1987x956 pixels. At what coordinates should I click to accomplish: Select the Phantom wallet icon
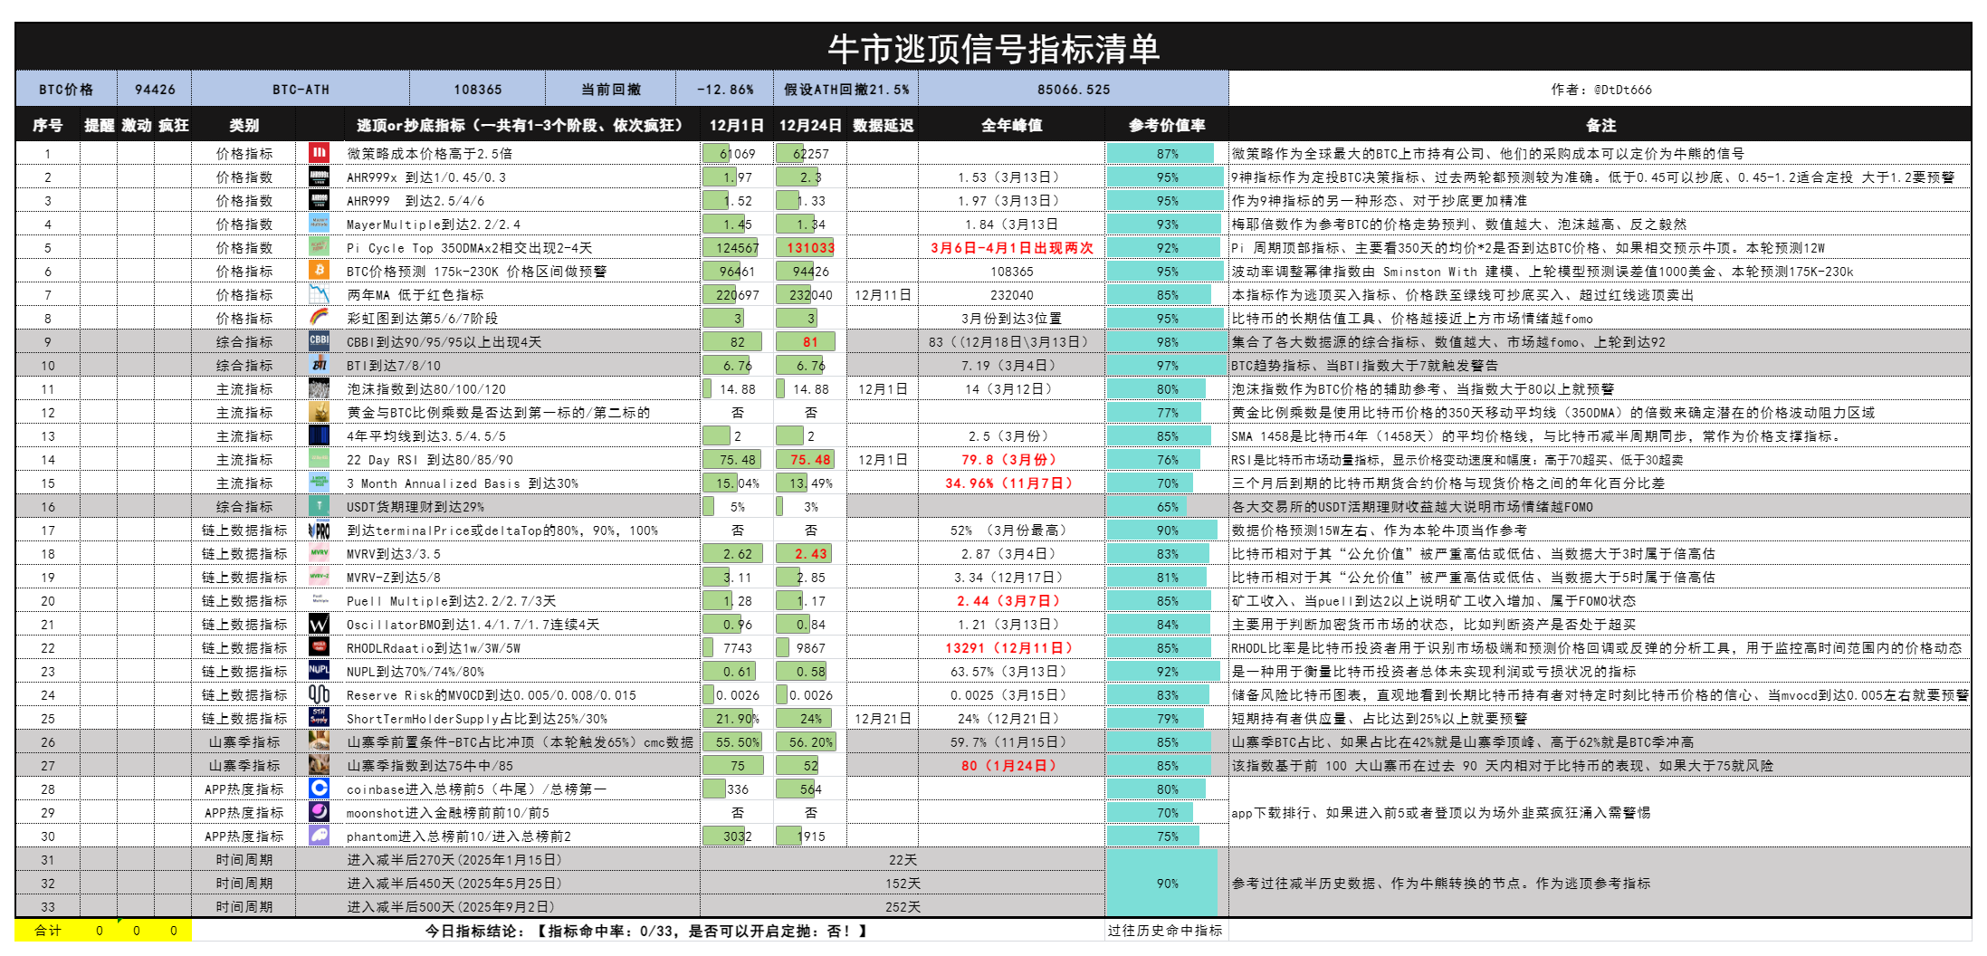pos(318,836)
